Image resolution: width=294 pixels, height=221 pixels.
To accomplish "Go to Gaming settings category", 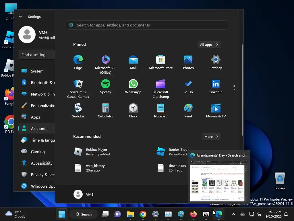I will (x=37, y=151).
